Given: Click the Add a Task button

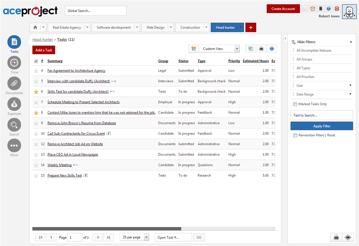Looking at the screenshot, I should point(43,50).
